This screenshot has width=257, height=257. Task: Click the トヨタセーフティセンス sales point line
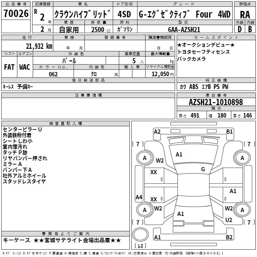(x=203, y=52)
